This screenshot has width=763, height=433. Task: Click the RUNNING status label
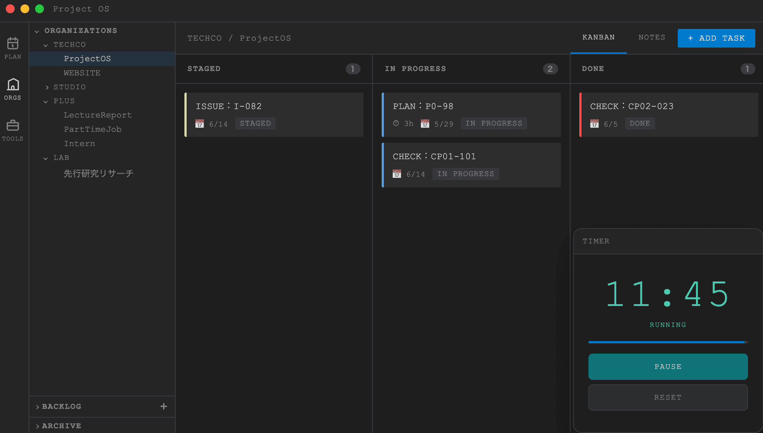[668, 325]
